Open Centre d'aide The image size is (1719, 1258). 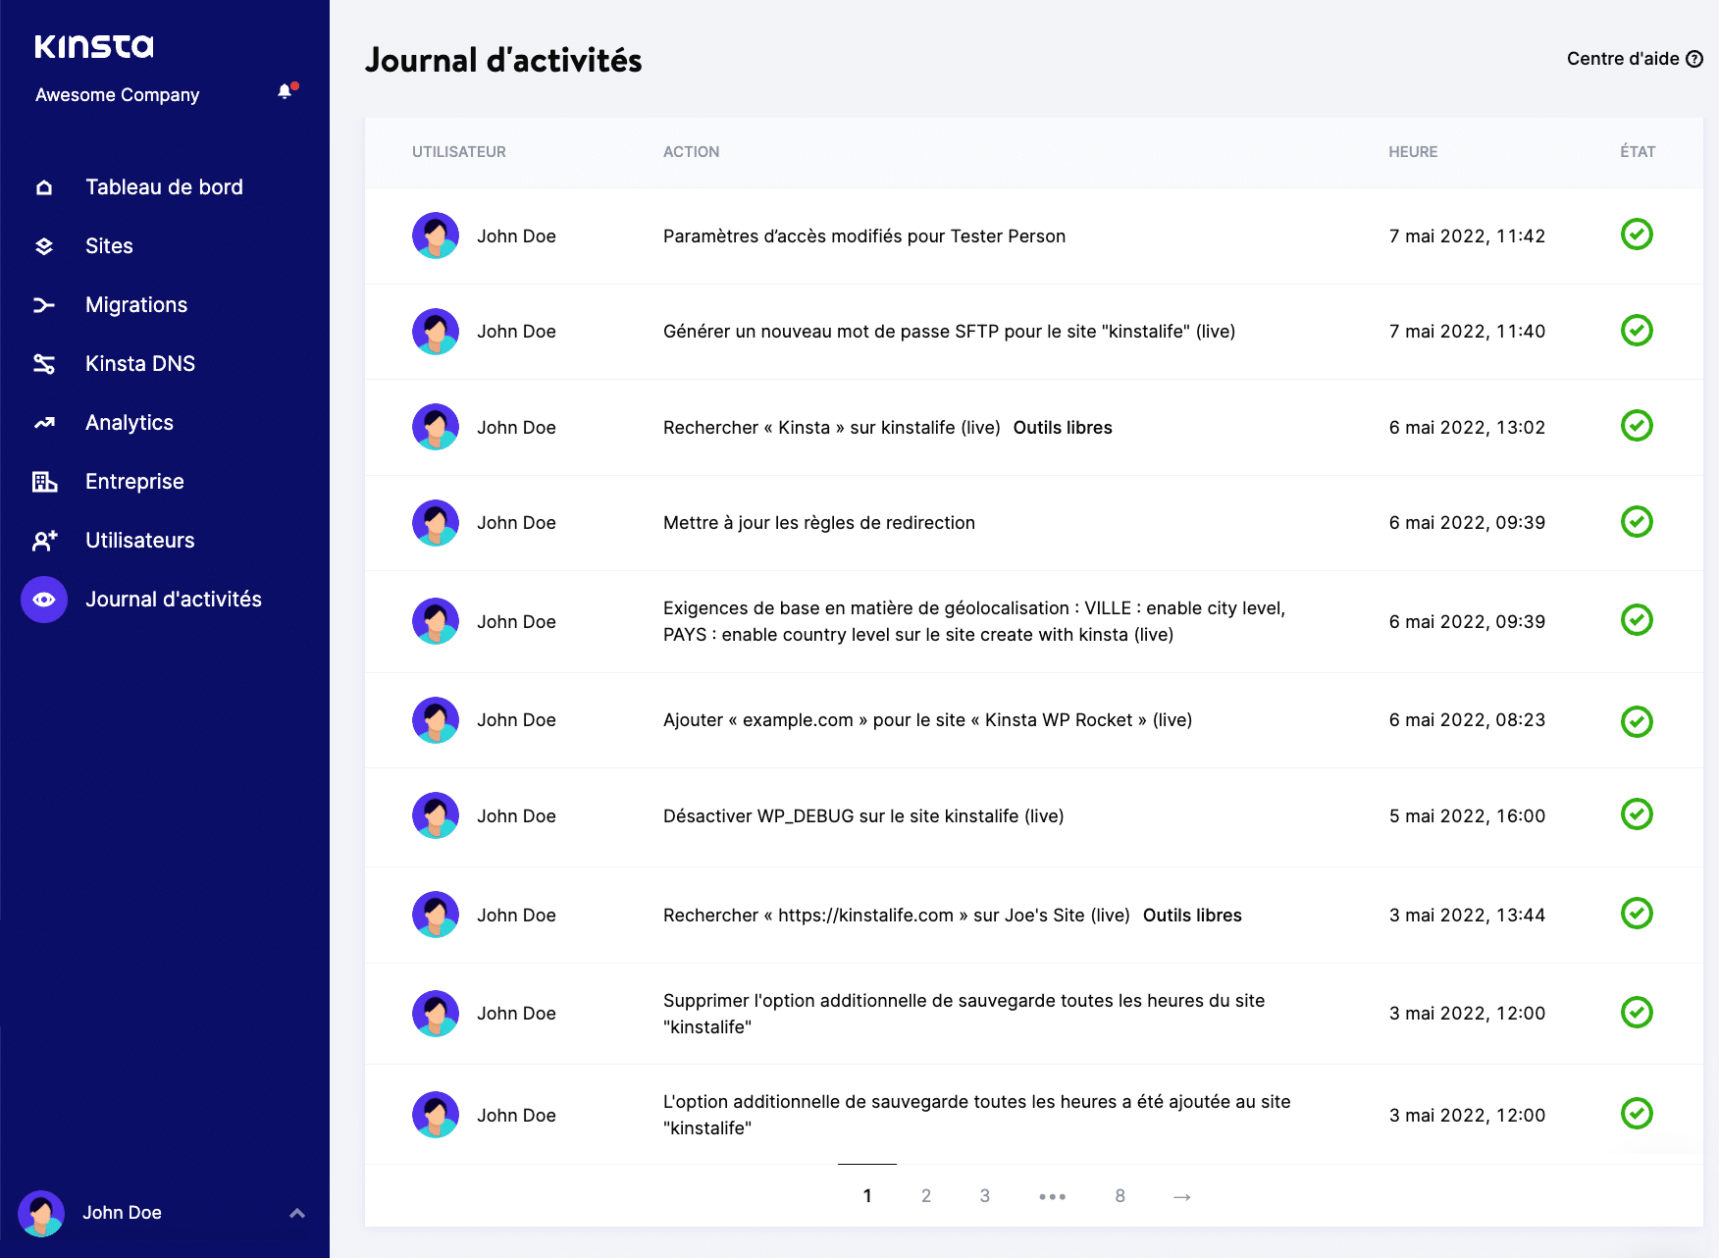tap(1621, 59)
